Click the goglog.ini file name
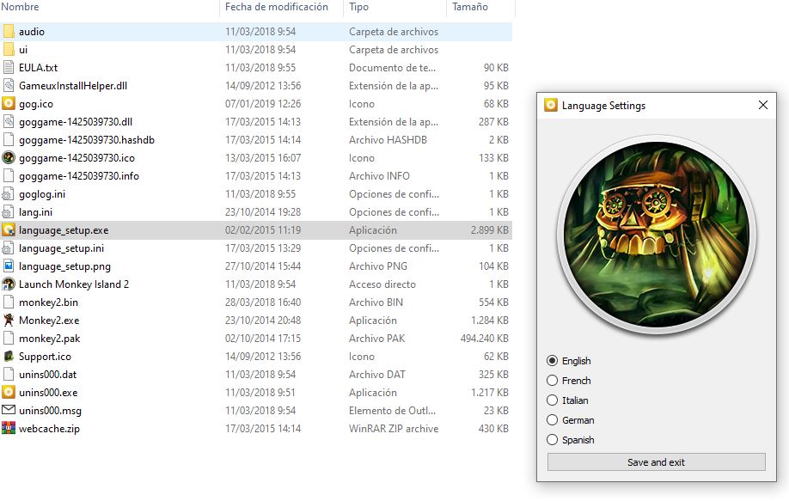 click(x=42, y=194)
